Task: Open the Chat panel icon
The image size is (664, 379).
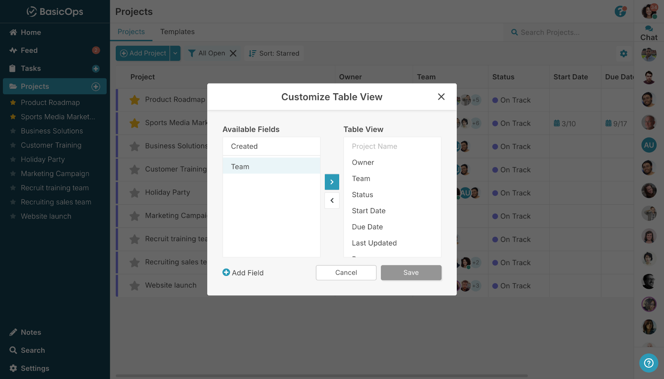Action: pyautogui.click(x=649, y=29)
